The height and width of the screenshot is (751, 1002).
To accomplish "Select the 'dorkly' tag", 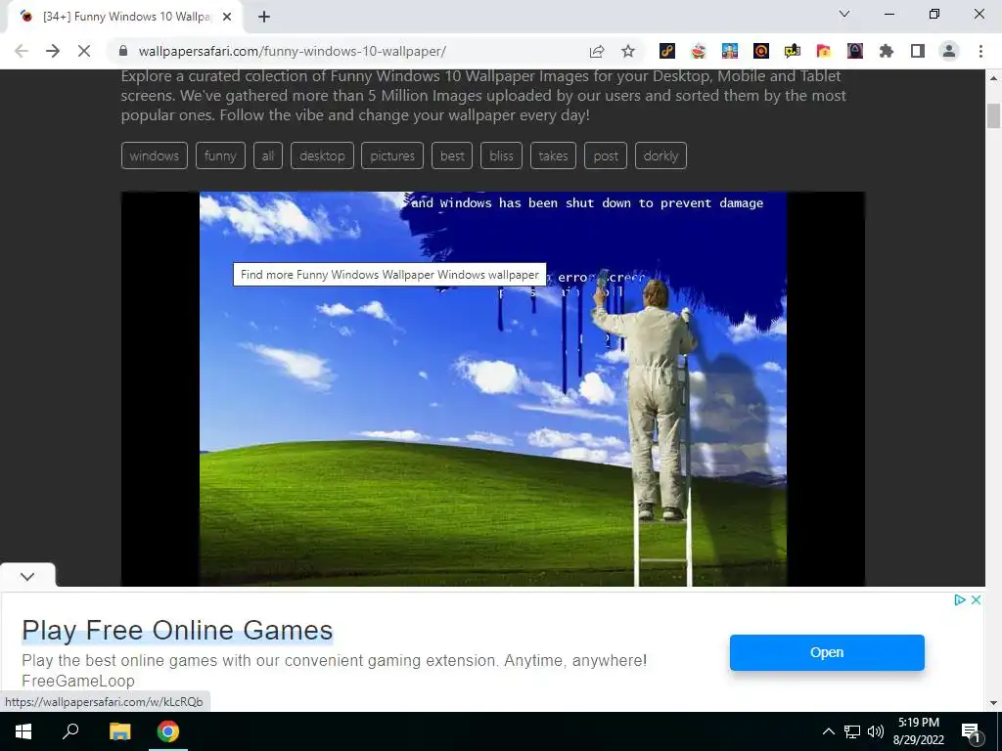I will 660,155.
